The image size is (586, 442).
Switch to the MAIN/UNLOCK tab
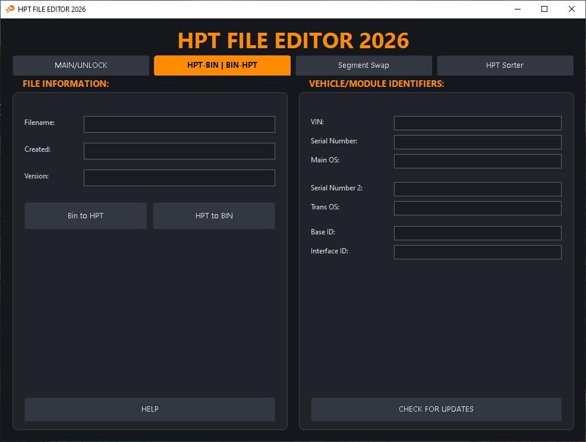pos(81,65)
